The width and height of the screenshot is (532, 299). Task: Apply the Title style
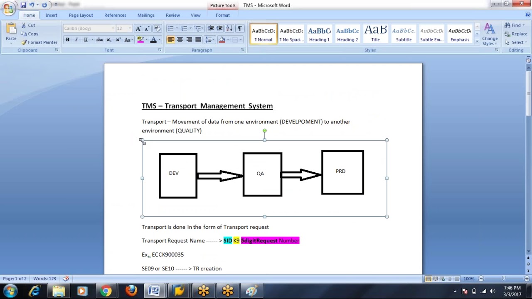point(375,34)
